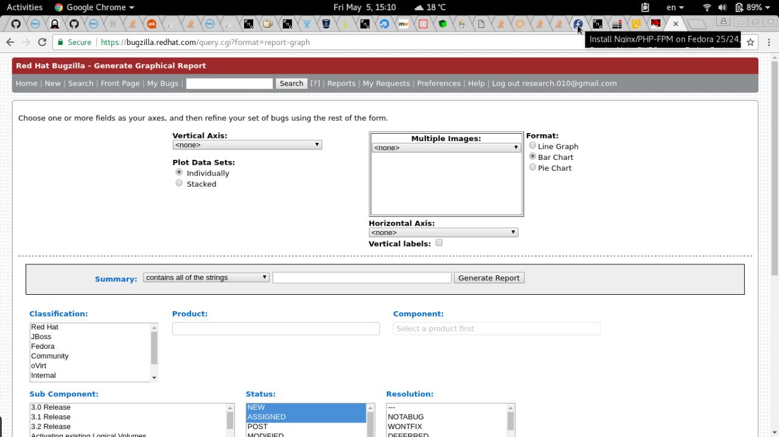Focus the Product input field

tap(276, 328)
